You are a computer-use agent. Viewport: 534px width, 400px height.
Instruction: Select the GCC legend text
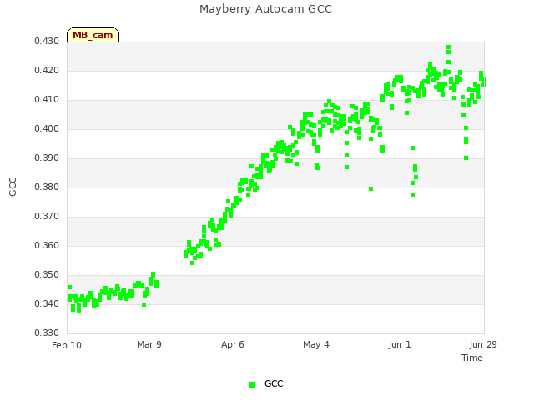[x=274, y=383]
